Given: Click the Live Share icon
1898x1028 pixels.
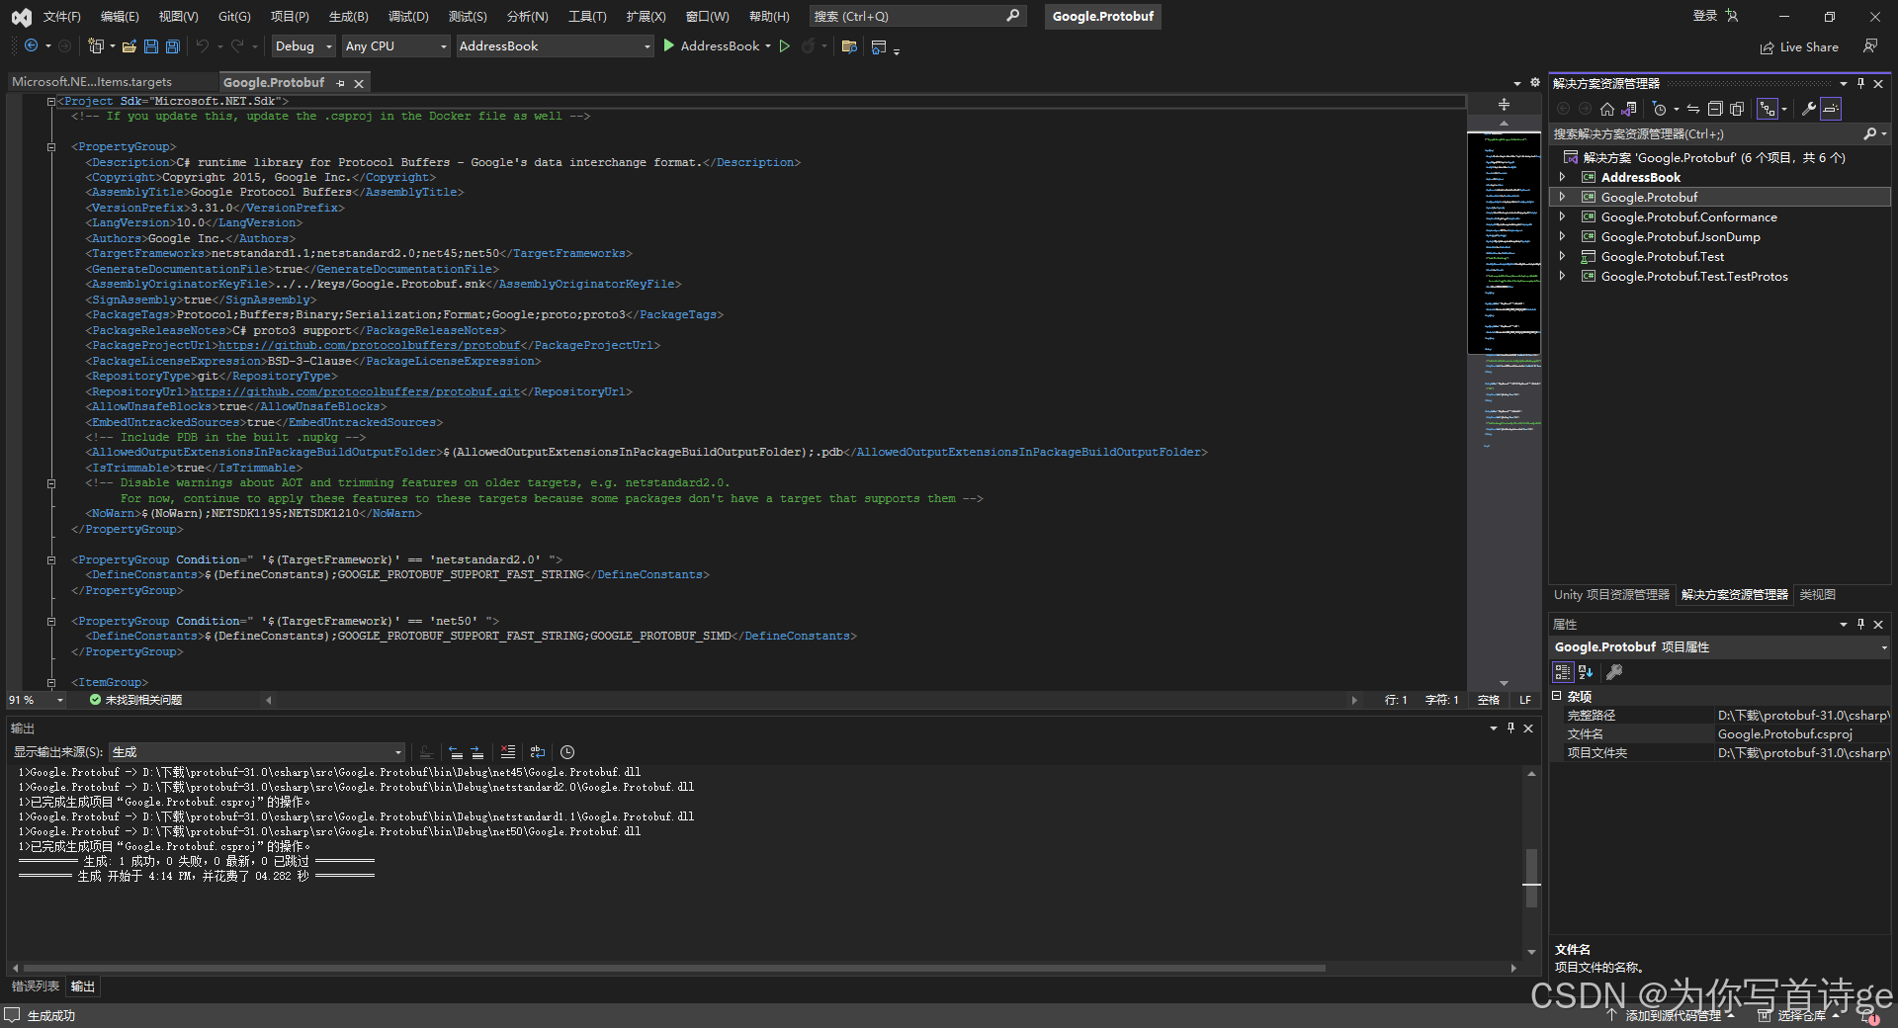Looking at the screenshot, I should coord(1767,47).
